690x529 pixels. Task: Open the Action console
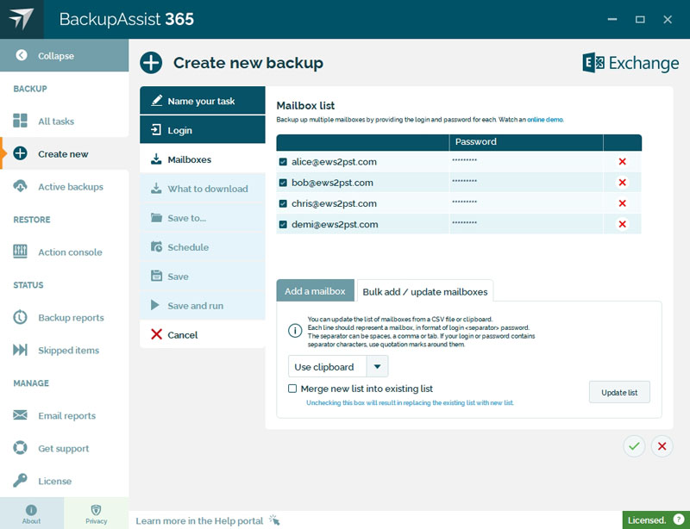pyautogui.click(x=64, y=252)
